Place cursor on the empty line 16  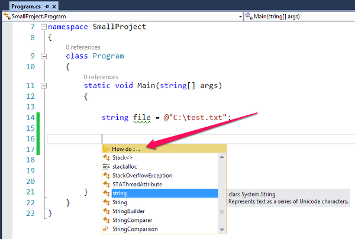(x=201, y=139)
